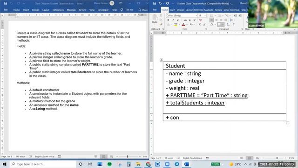The width and height of the screenshot is (298, 168).
Task: Click the Share button in left Word window
Action: click(143, 10)
